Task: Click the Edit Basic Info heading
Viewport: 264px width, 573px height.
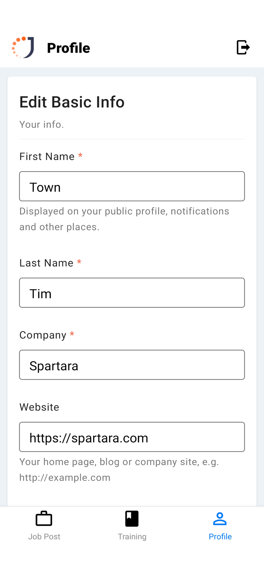Action: 72,102
